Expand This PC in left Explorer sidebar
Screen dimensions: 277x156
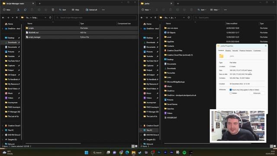click(3, 130)
